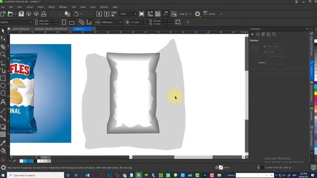Set page orientation to Portrait
The height and width of the screenshot is (178, 317).
[64, 22]
